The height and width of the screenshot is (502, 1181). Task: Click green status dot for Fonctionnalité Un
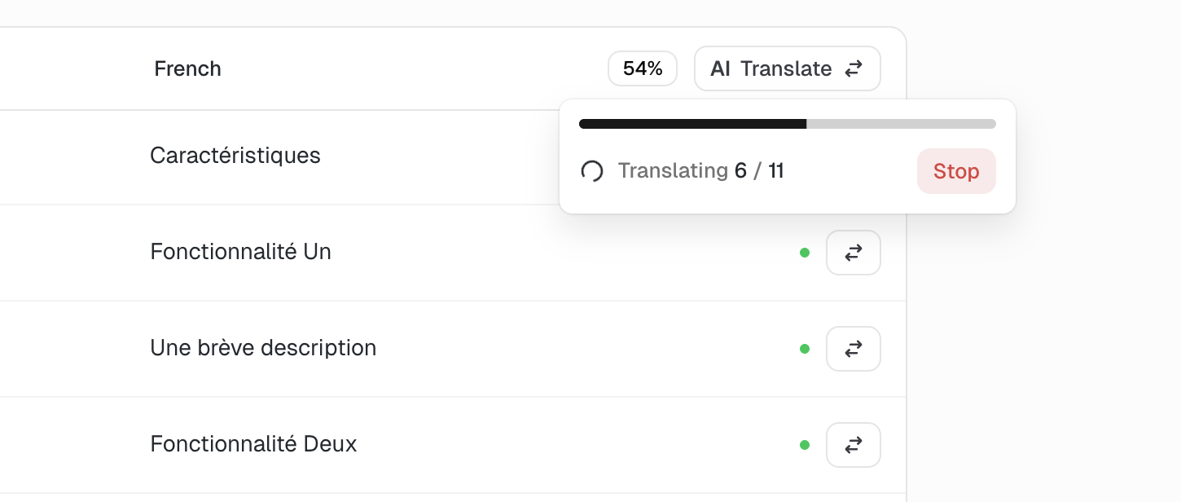click(x=805, y=253)
